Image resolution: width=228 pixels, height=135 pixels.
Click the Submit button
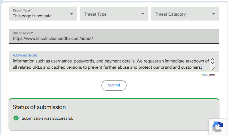click(x=114, y=85)
